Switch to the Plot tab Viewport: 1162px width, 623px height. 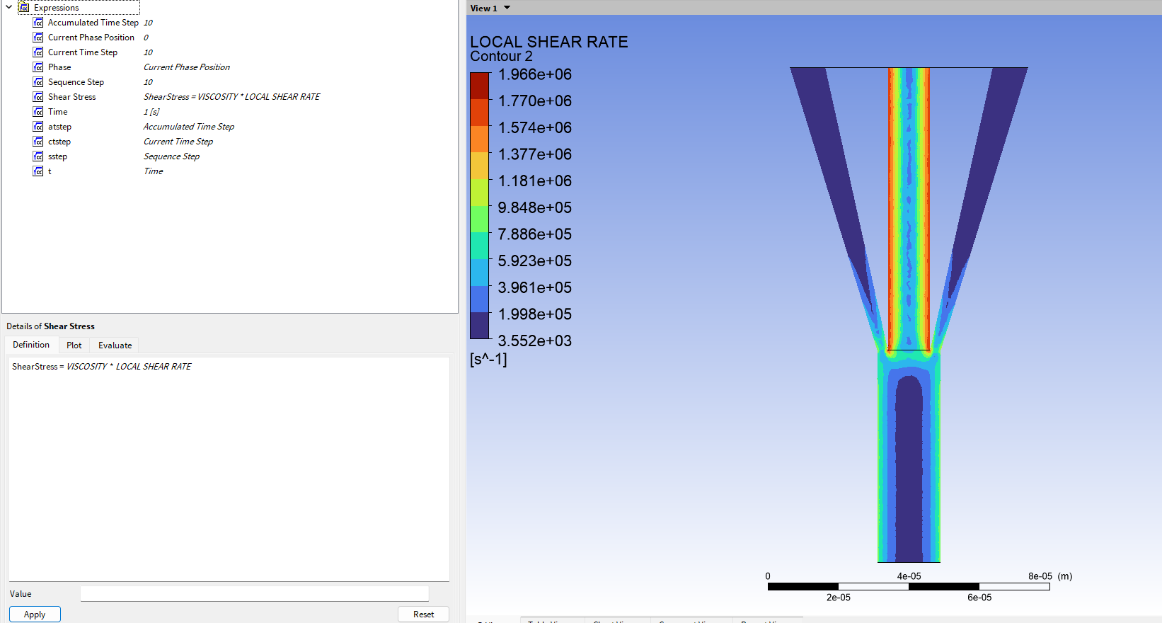[74, 345]
